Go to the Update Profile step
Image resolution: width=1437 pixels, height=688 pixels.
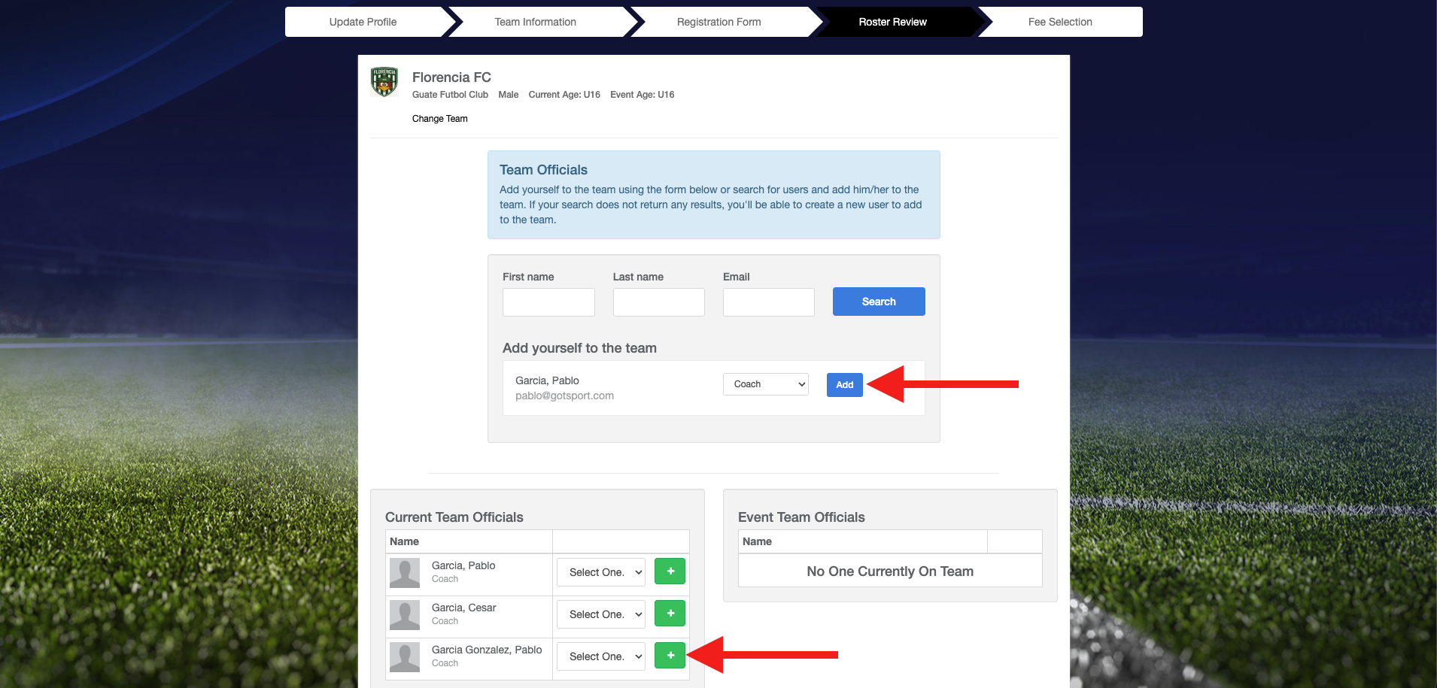click(363, 22)
